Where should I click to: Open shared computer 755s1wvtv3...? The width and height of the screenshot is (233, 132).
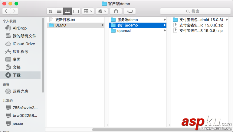(x=20, y=108)
